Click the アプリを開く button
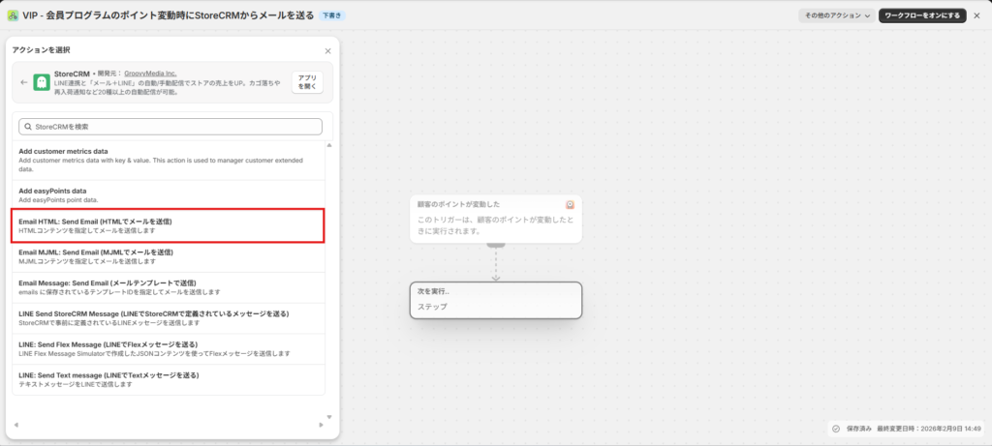The width and height of the screenshot is (992, 446). click(x=306, y=82)
